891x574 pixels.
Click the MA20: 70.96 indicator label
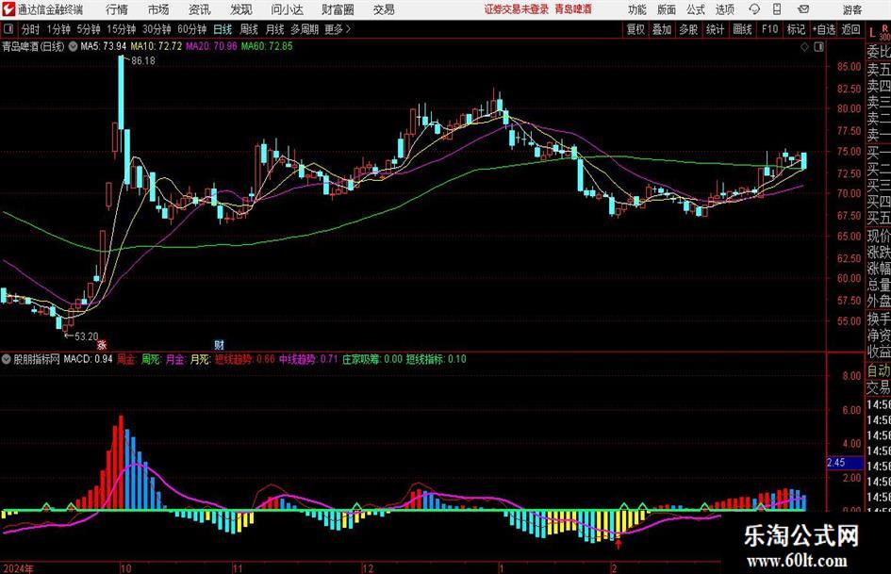211,46
